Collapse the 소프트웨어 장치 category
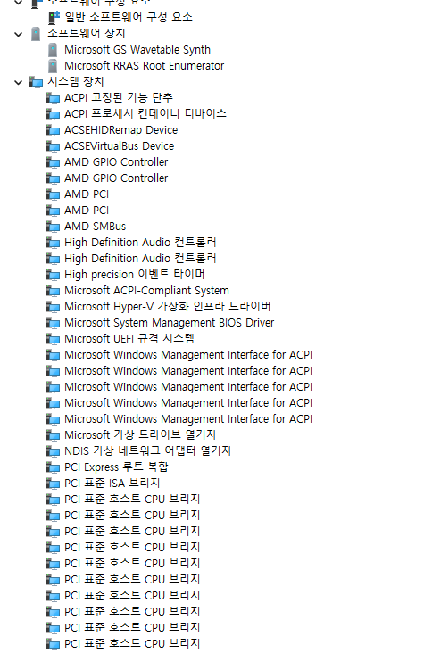432x653 pixels. point(19,34)
